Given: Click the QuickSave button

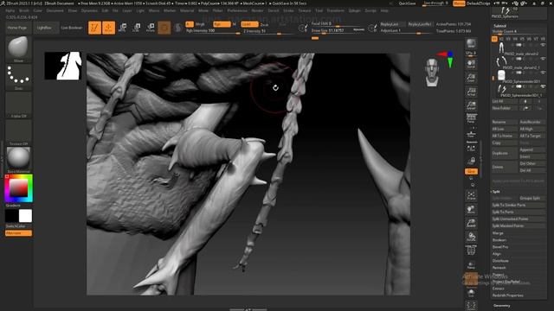Looking at the screenshot, I should pos(407,3).
